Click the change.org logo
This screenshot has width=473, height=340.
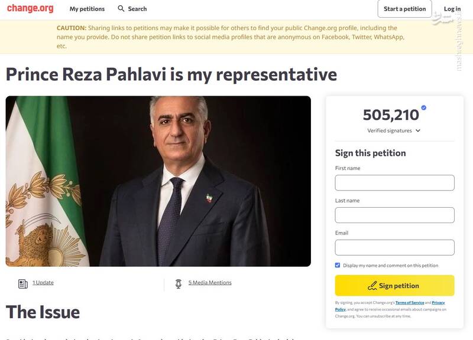pos(31,9)
